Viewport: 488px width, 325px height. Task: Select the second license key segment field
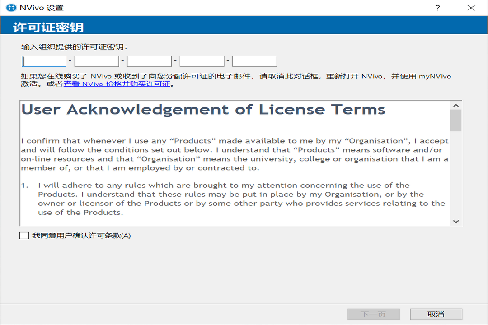97,61
